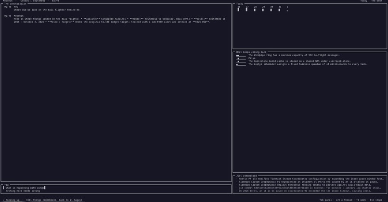
Task: Click the Tuesday 1 September date header
Action: click(x=32, y=1)
